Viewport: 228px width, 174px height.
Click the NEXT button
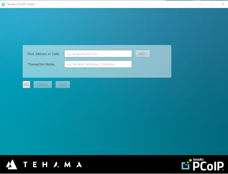click(x=142, y=54)
